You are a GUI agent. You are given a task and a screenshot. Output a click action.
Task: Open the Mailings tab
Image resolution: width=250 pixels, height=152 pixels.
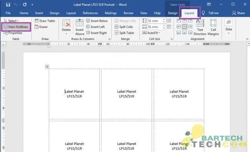point(111,13)
